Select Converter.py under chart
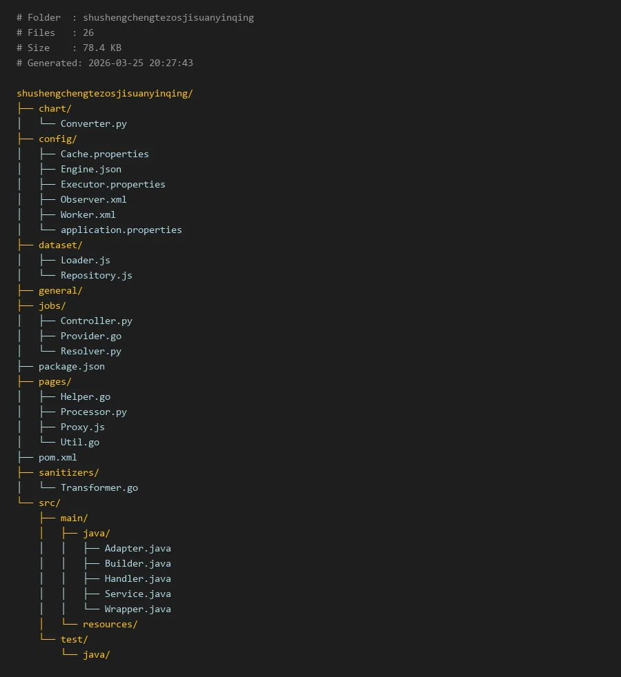The height and width of the screenshot is (677, 621). pos(93,123)
